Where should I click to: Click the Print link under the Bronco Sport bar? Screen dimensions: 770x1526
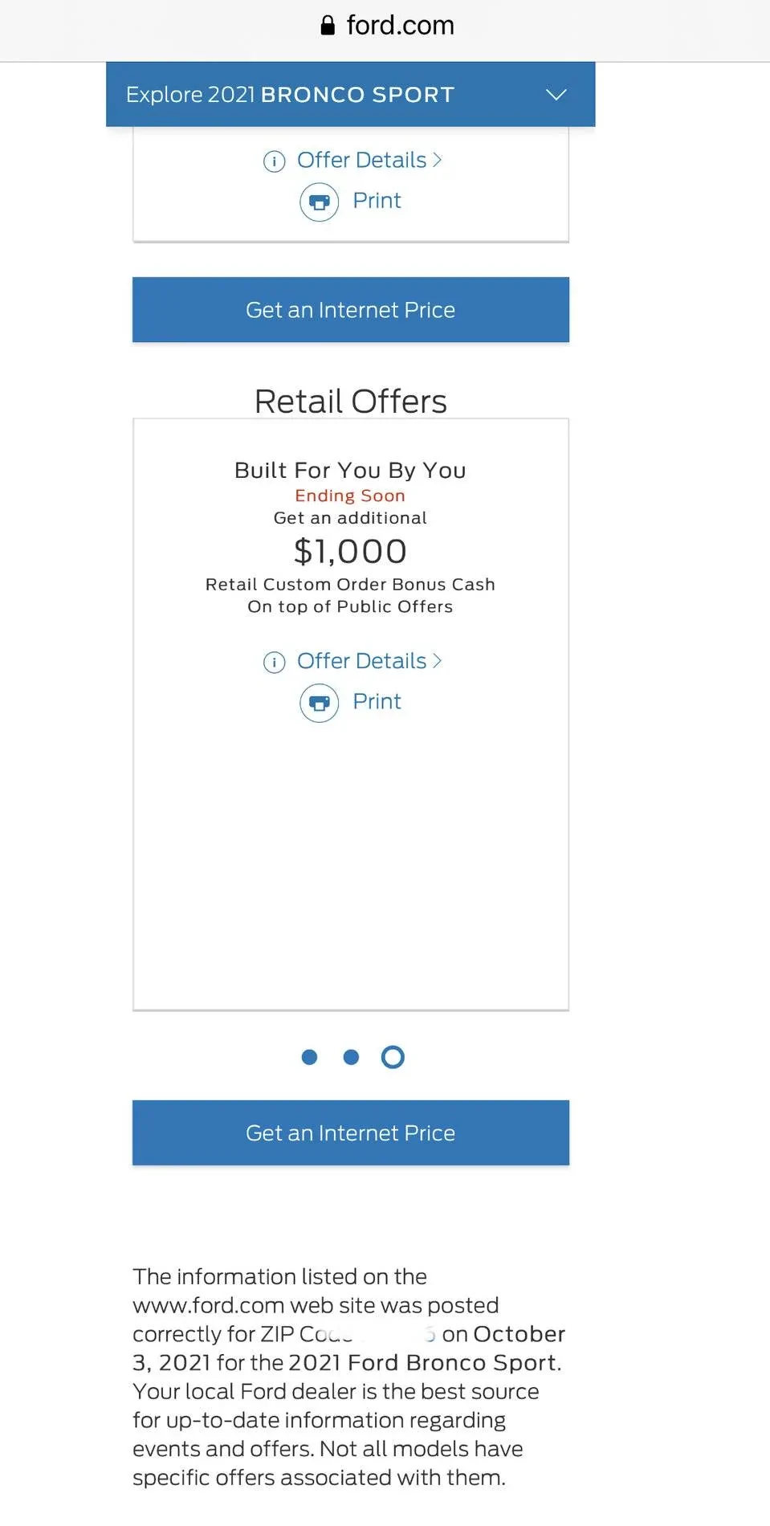click(377, 200)
